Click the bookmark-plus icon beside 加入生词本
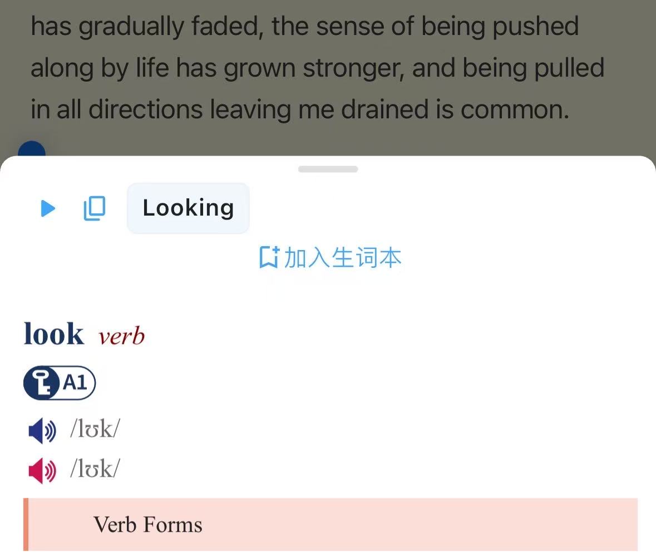656x559 pixels. click(269, 258)
